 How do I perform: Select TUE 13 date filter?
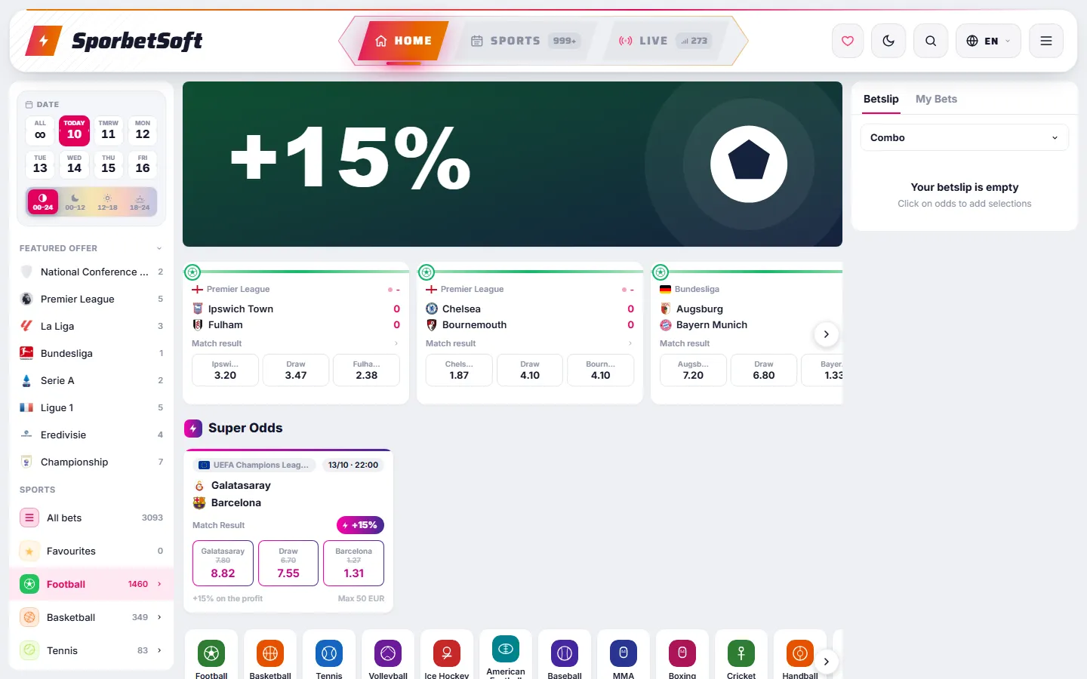coord(40,164)
